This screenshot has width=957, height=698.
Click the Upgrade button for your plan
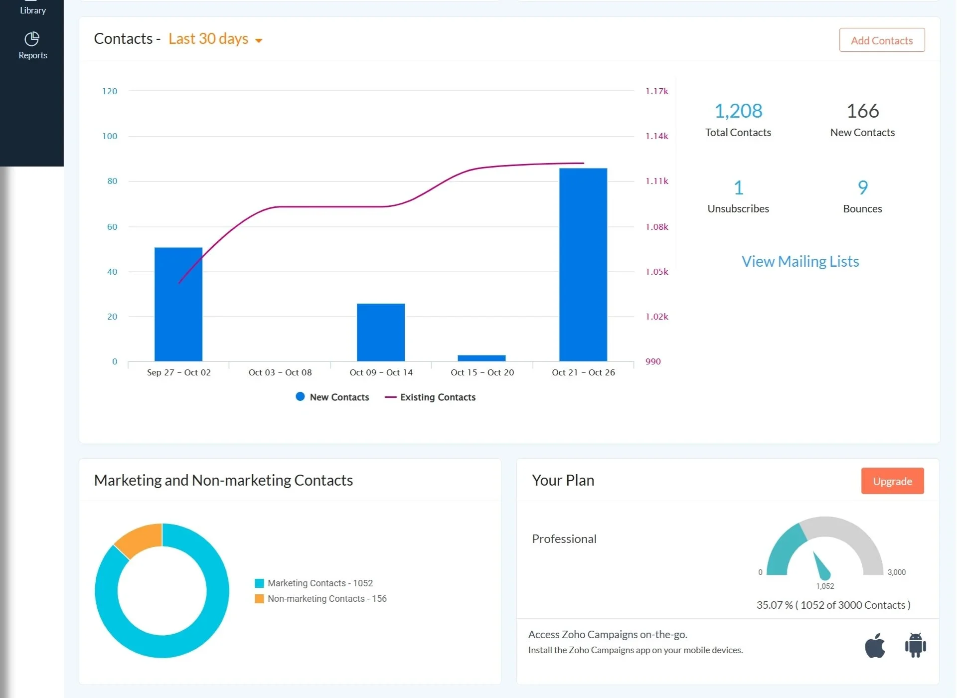(x=892, y=481)
